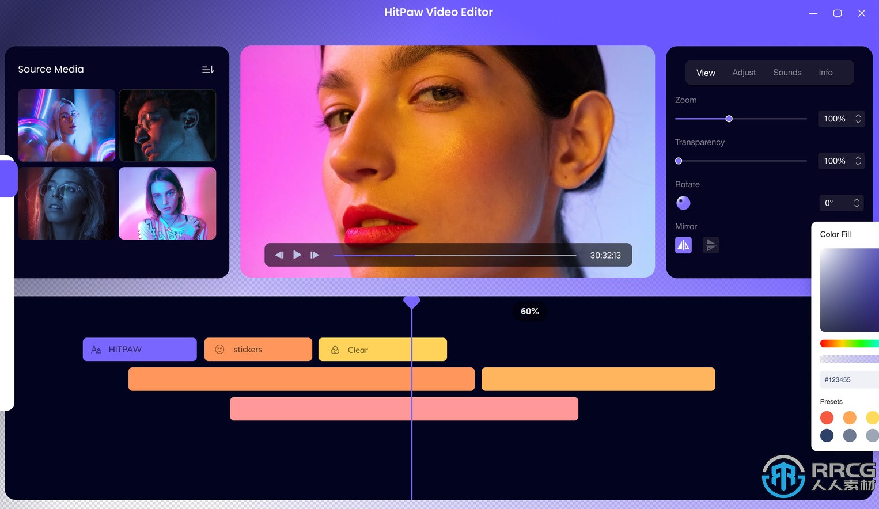
Task: Click the Zoom 100% value field
Action: pos(841,119)
